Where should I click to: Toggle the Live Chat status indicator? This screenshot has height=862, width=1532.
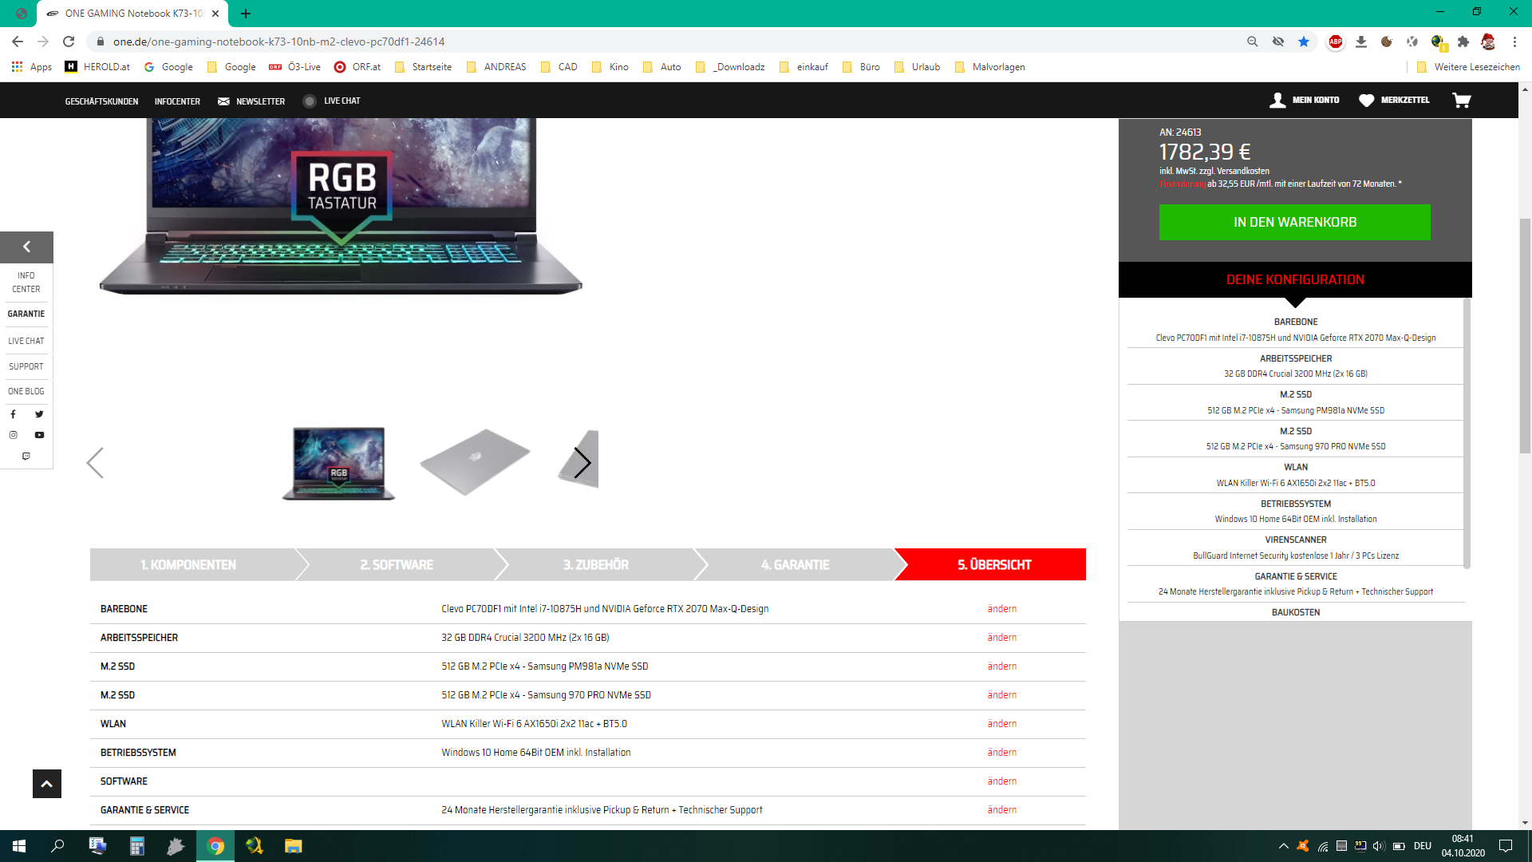pyautogui.click(x=310, y=101)
